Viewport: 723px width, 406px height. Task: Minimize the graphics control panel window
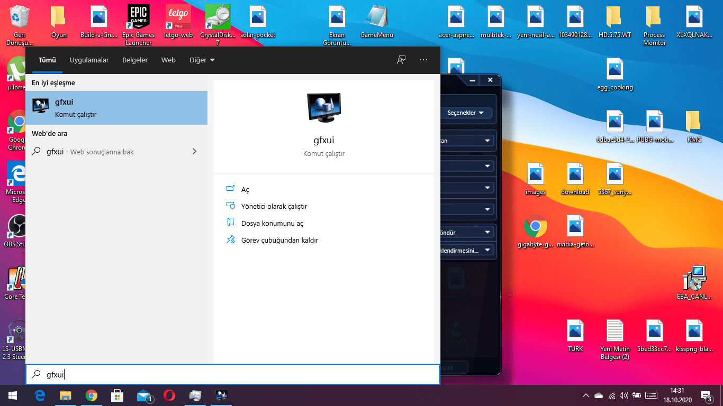(x=473, y=80)
